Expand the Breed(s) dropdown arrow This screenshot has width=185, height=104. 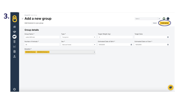(94, 52)
